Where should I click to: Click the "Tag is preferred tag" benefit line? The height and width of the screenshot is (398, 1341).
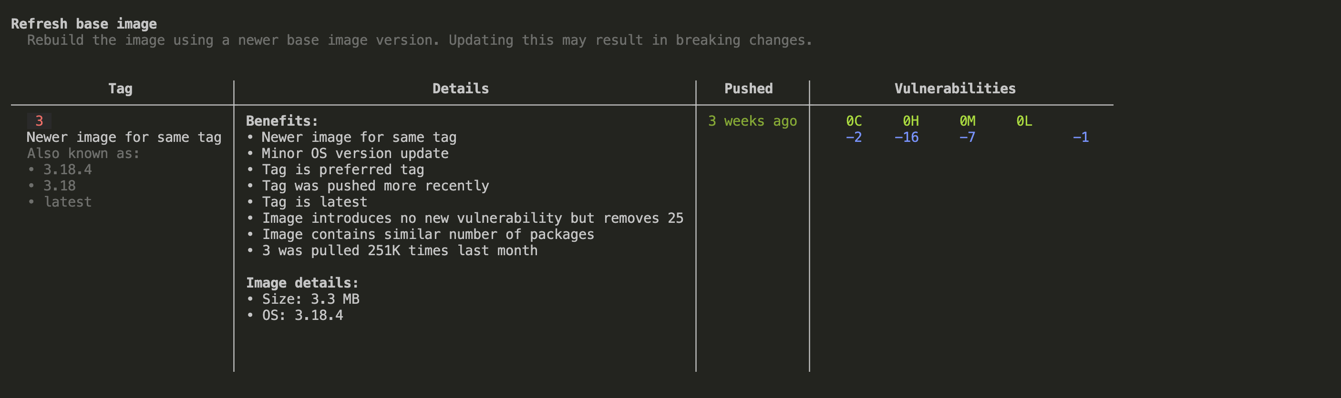tap(342, 170)
